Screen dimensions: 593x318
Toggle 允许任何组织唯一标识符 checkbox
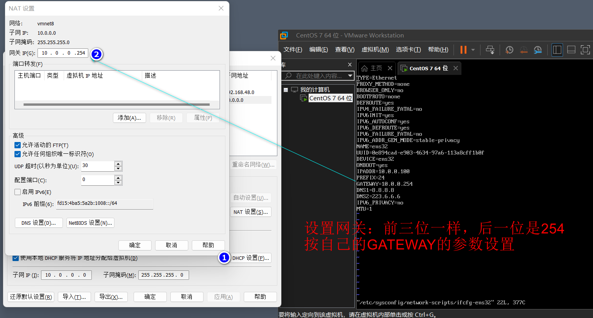(x=17, y=154)
